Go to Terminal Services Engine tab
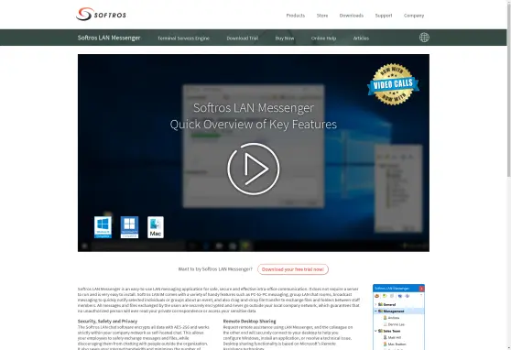511x350 pixels. (183, 38)
